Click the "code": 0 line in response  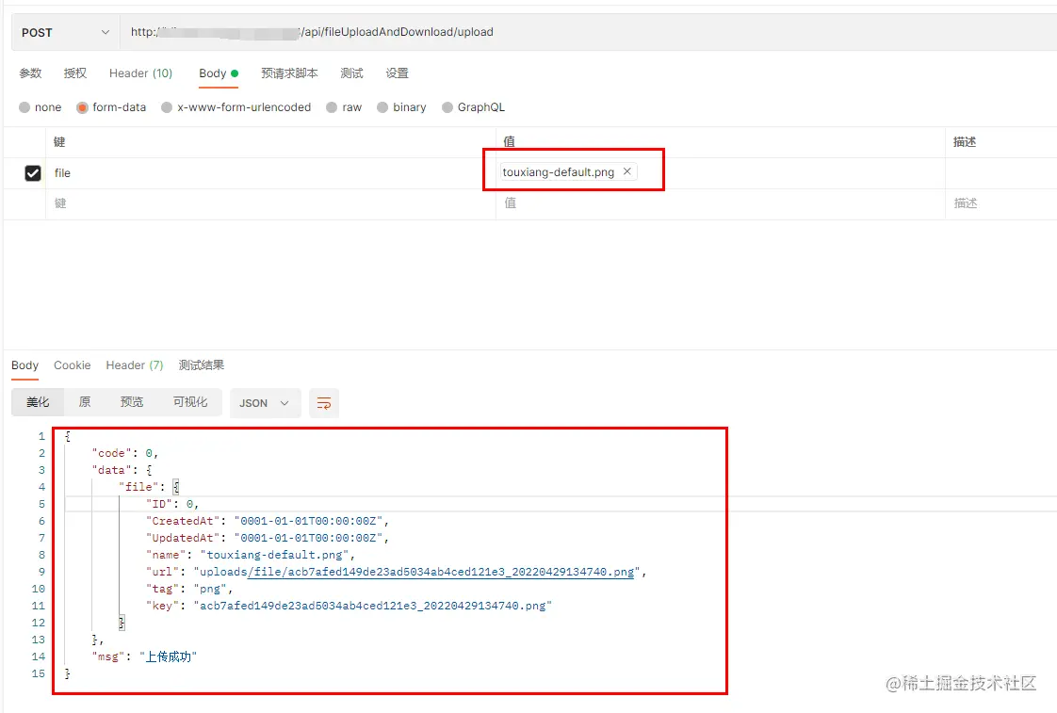click(124, 453)
